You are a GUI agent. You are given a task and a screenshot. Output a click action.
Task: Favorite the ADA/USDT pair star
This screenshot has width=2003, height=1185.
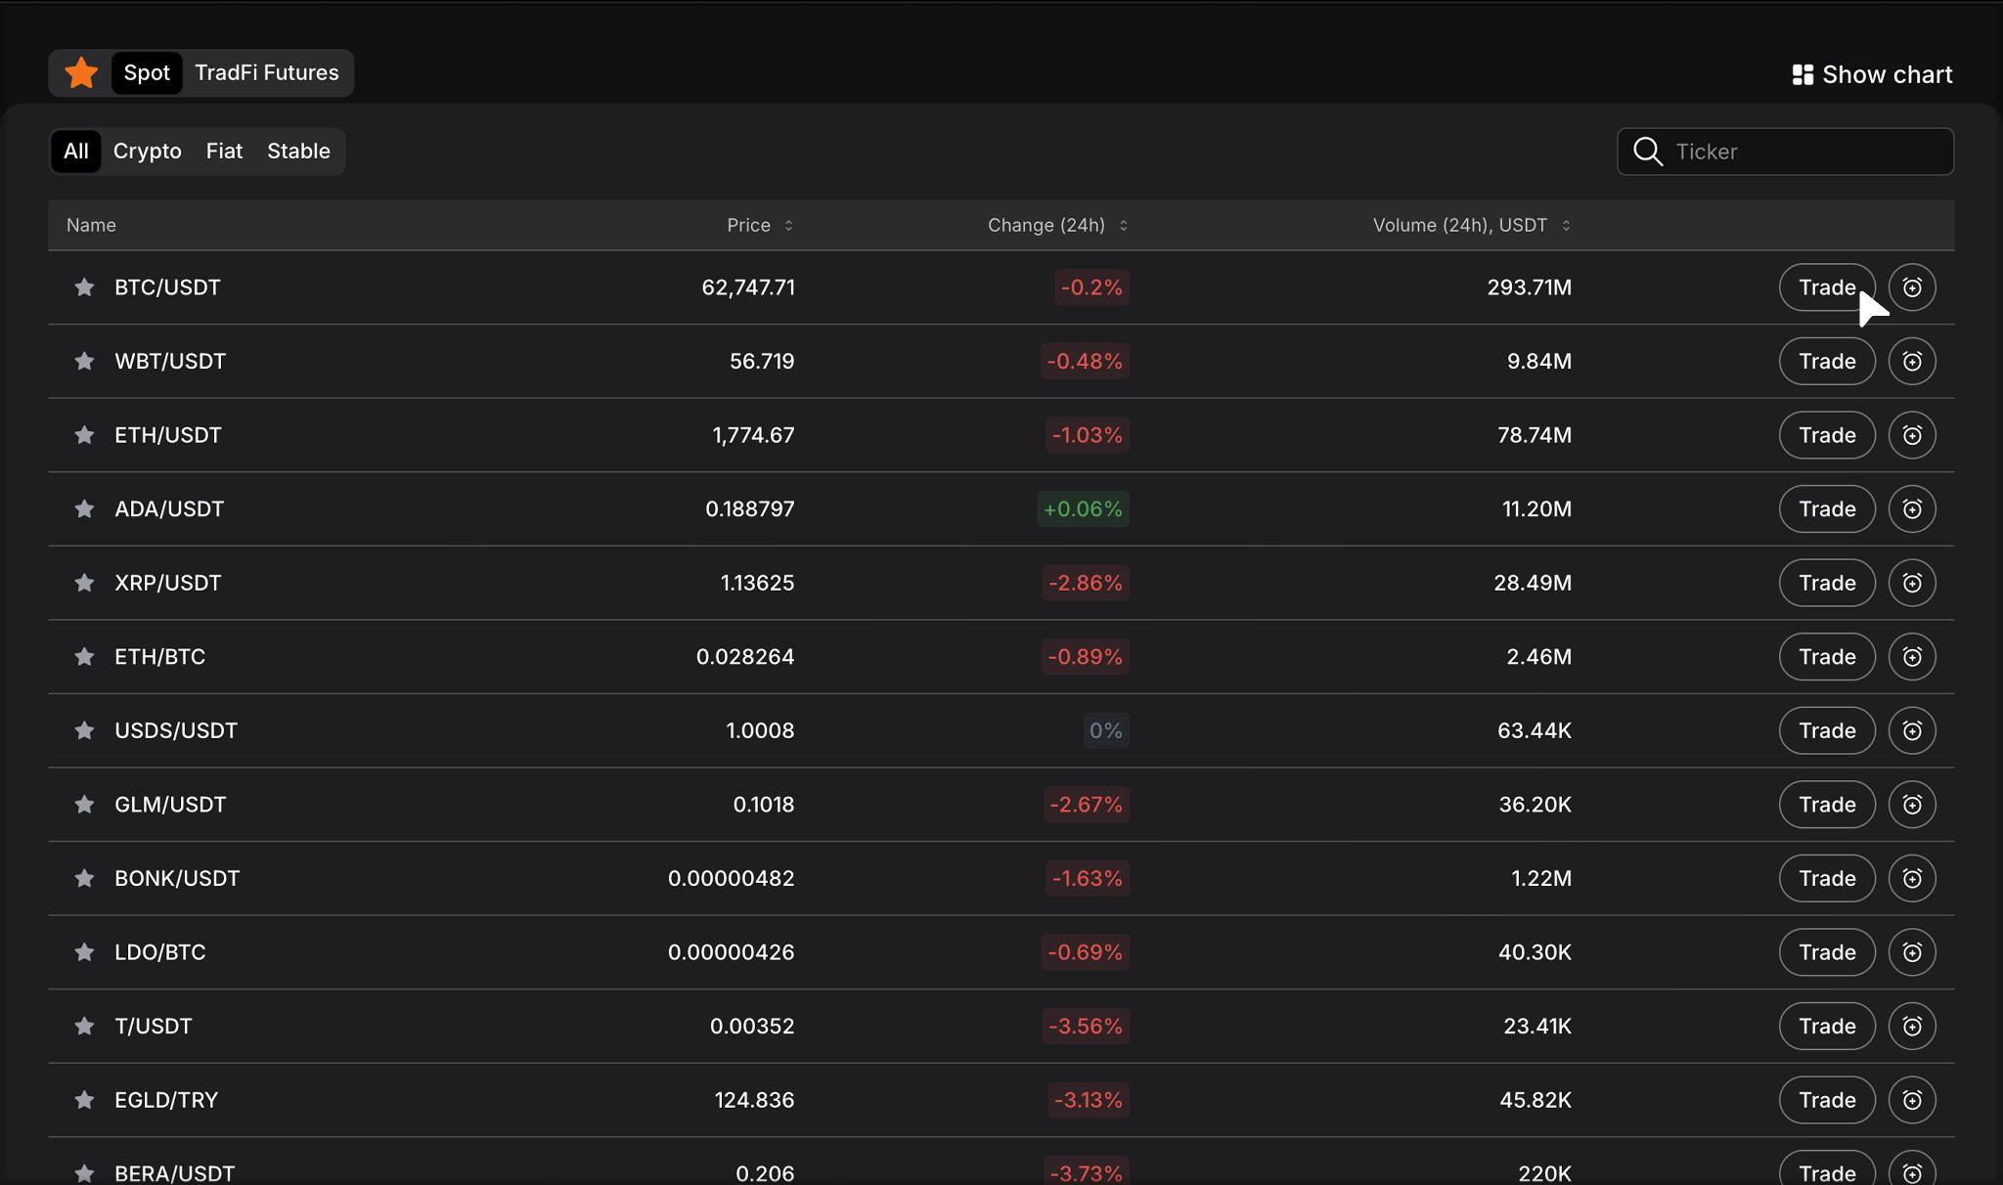(x=85, y=508)
